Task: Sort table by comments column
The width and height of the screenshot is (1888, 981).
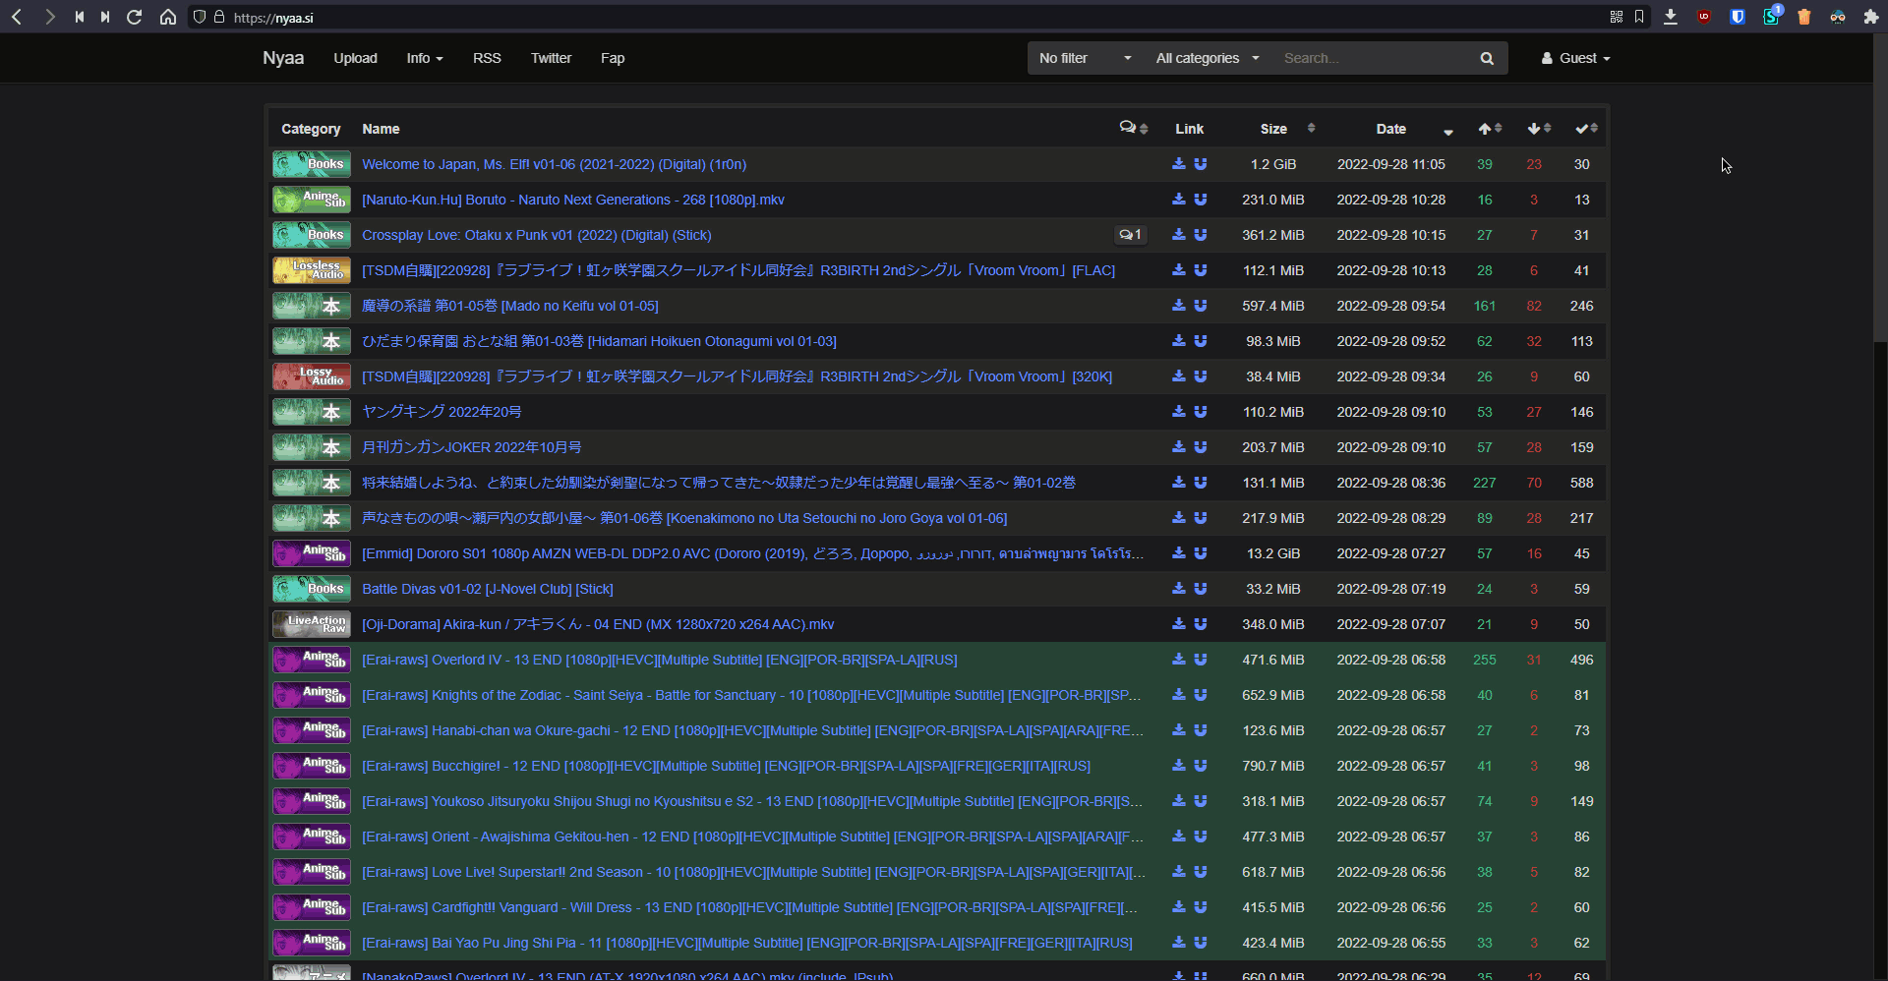Action: pos(1133,128)
